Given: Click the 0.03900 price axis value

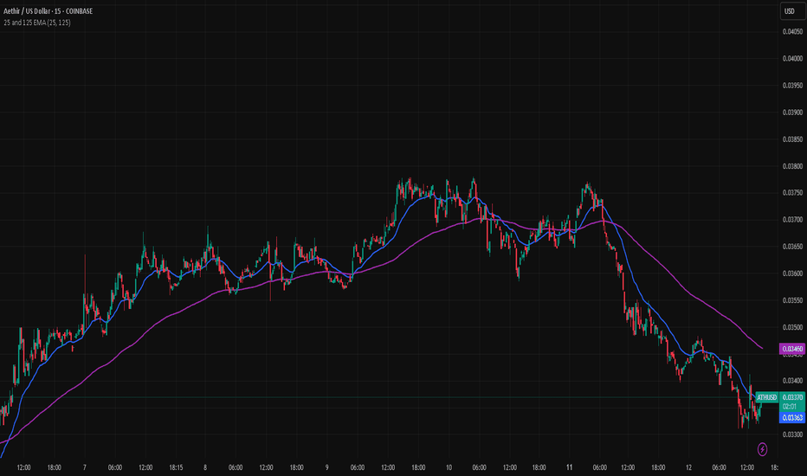Looking at the screenshot, I should 792,113.
